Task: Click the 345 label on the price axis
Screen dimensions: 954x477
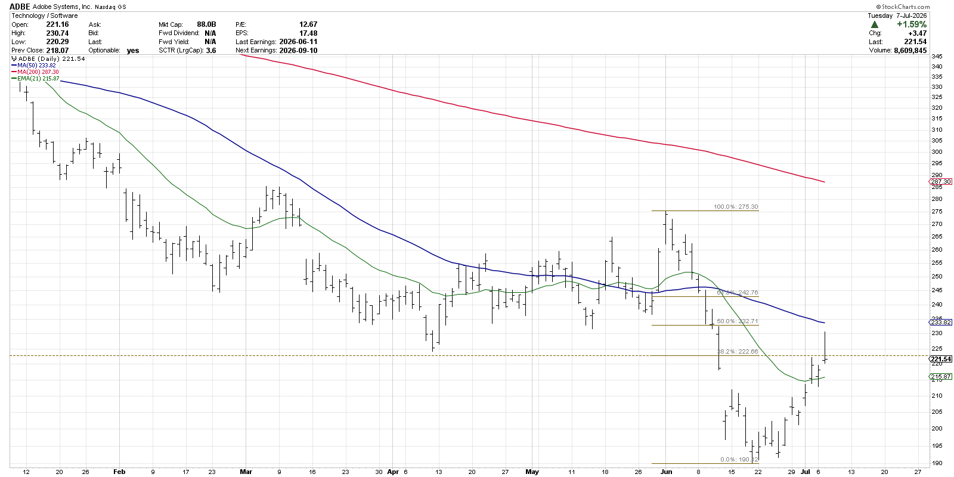Action: (x=937, y=57)
